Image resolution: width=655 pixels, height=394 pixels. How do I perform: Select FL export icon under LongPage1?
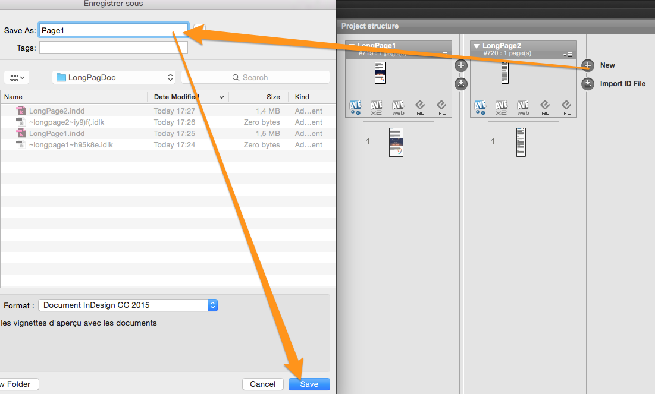[x=441, y=108]
